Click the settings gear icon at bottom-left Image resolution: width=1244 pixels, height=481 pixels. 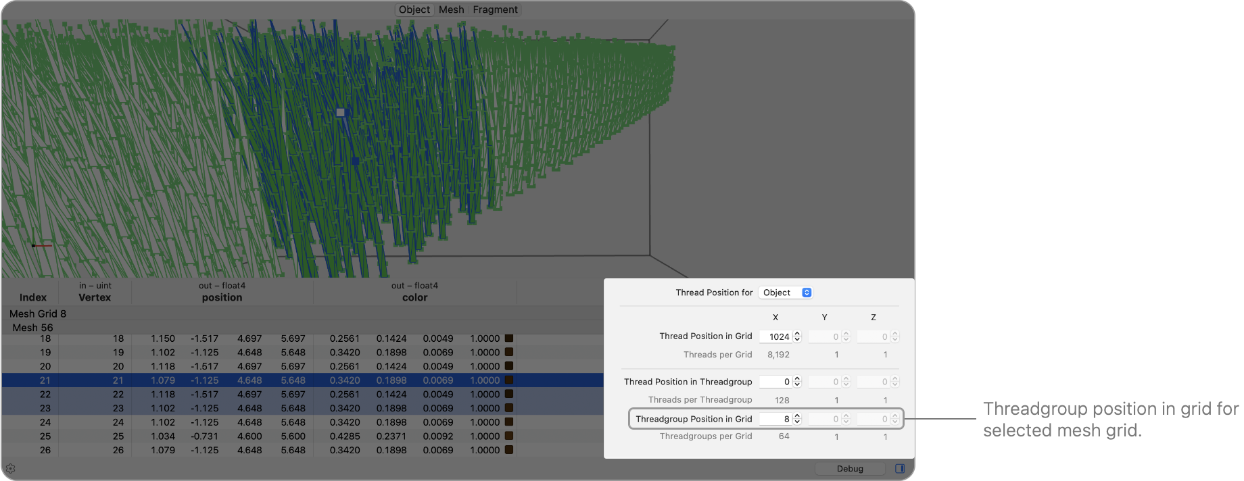[10, 468]
